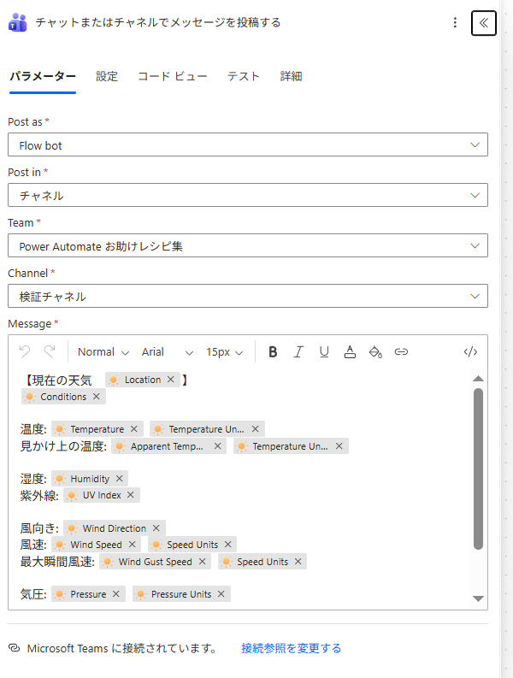Open the highlight fill color tool
The image size is (513, 678).
click(375, 351)
